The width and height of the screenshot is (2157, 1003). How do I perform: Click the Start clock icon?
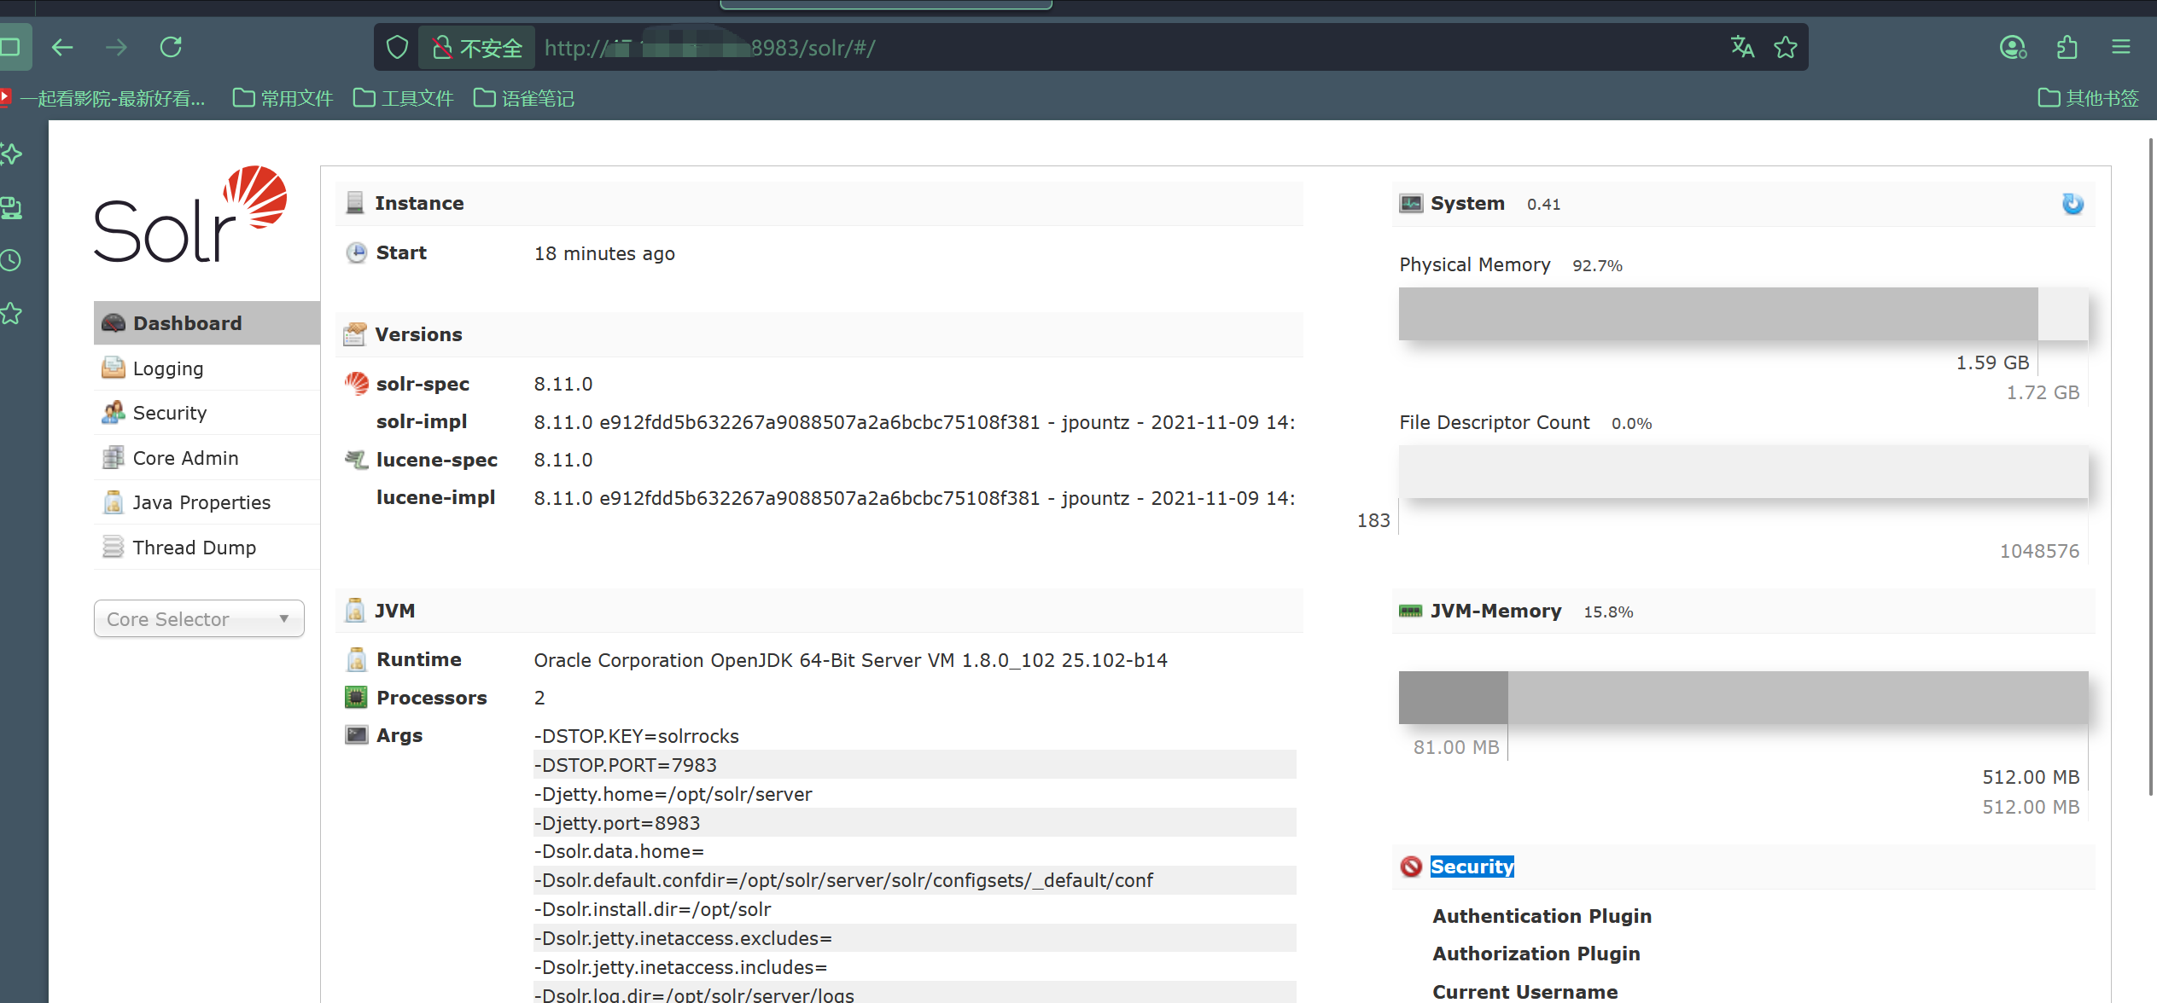point(356,252)
